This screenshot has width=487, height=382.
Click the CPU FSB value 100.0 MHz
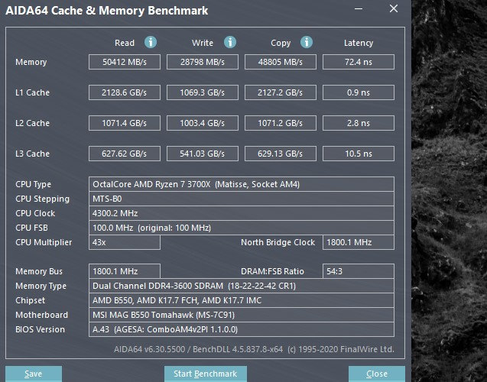point(242,228)
